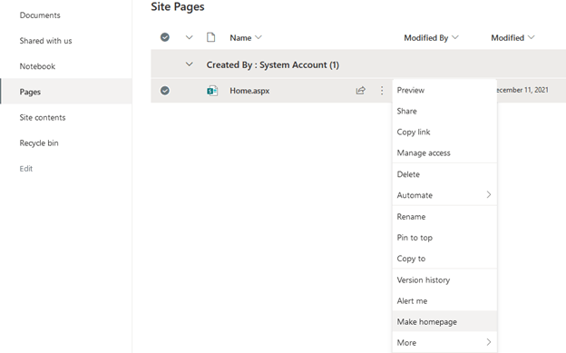Viewport: 566px width, 353px height.
Task: Open the Home.aspx page file name
Action: tap(249, 91)
